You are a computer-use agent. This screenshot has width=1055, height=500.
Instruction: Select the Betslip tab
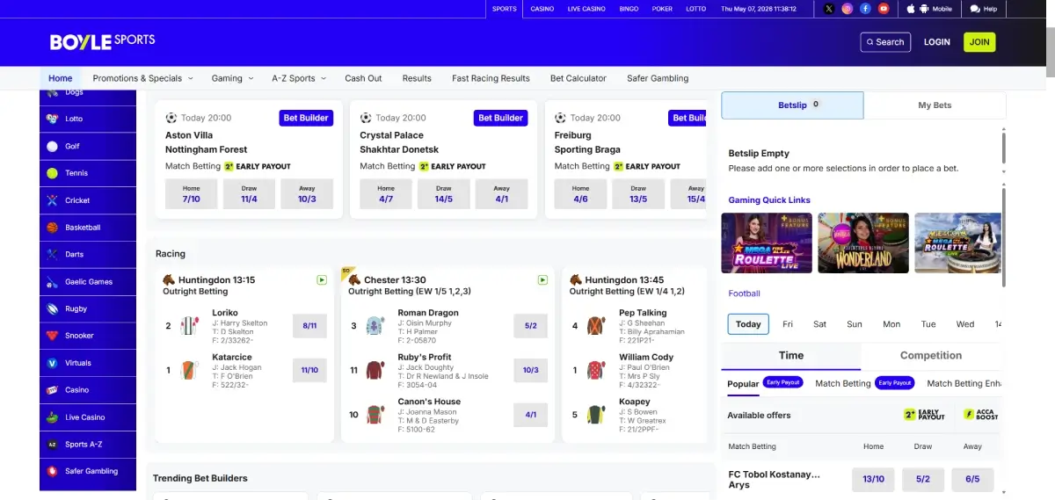[x=792, y=105]
